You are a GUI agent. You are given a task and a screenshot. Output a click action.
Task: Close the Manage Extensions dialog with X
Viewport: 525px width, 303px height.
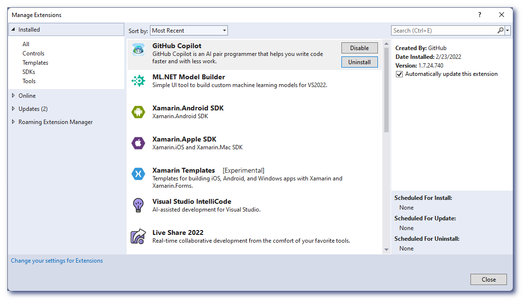502,15
